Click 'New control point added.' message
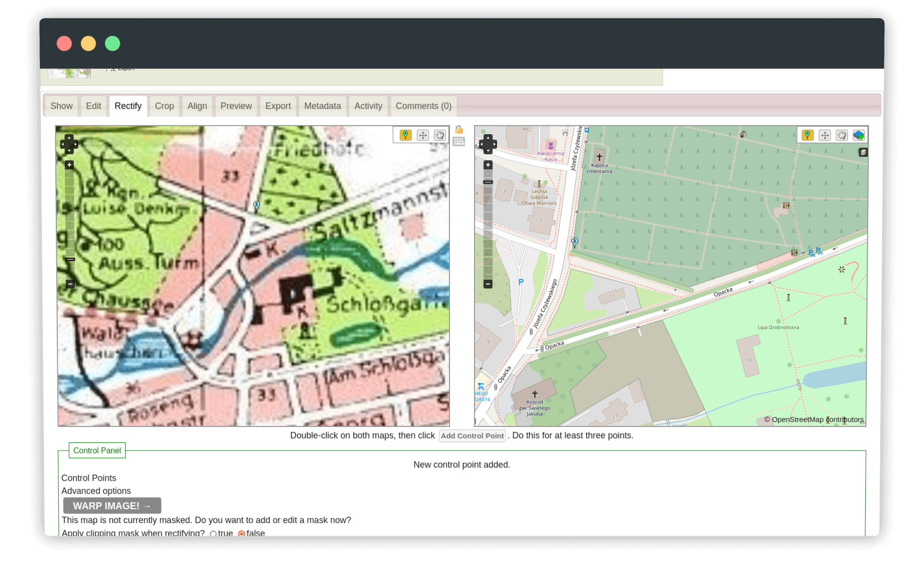Viewport: 924px width, 577px height. click(462, 465)
